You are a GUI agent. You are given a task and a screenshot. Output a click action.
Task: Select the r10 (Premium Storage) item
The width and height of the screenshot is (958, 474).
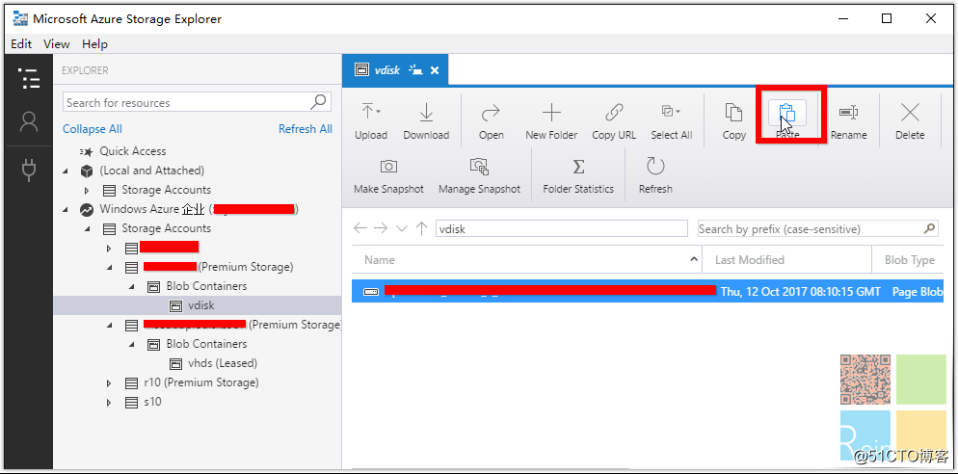coord(201,383)
